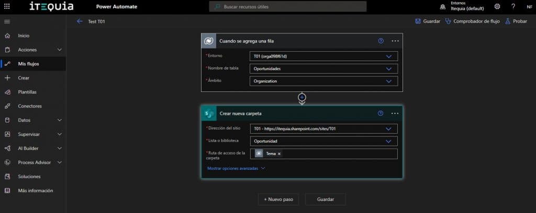This screenshot has height=213, width=536.
Task: Click the Plantillas icon
Action: [7, 92]
